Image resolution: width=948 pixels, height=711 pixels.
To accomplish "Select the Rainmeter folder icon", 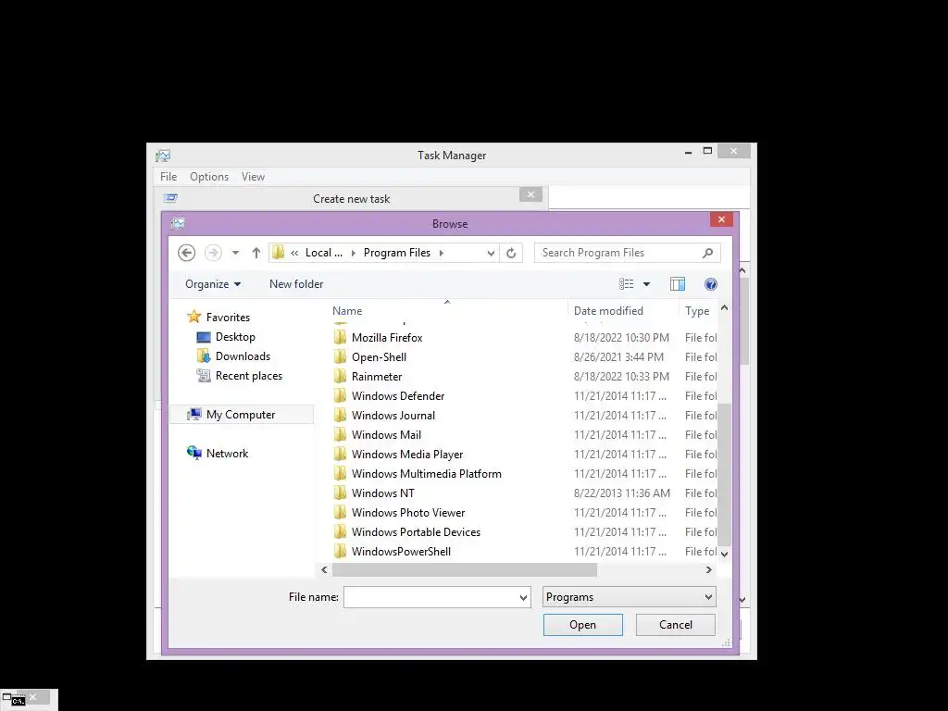I will tap(340, 376).
